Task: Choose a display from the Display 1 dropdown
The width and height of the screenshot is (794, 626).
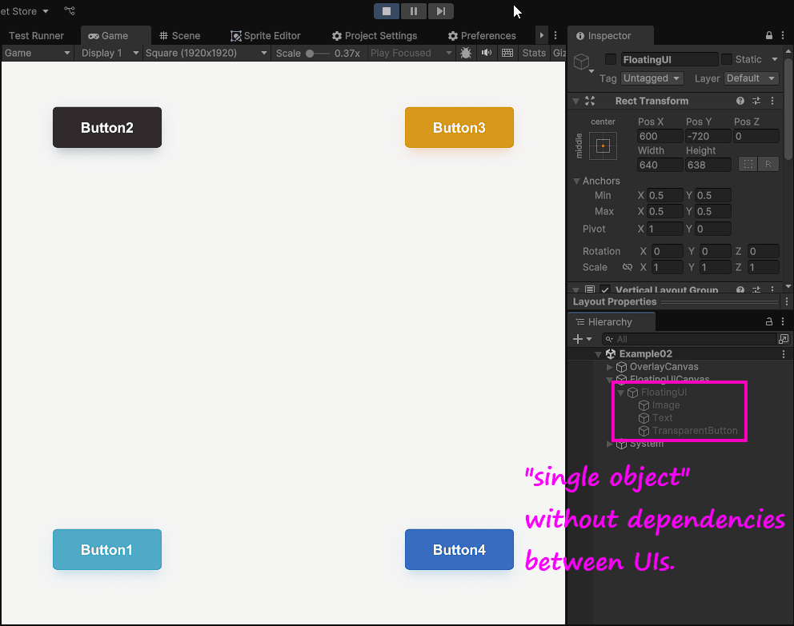Action: pyautogui.click(x=110, y=53)
